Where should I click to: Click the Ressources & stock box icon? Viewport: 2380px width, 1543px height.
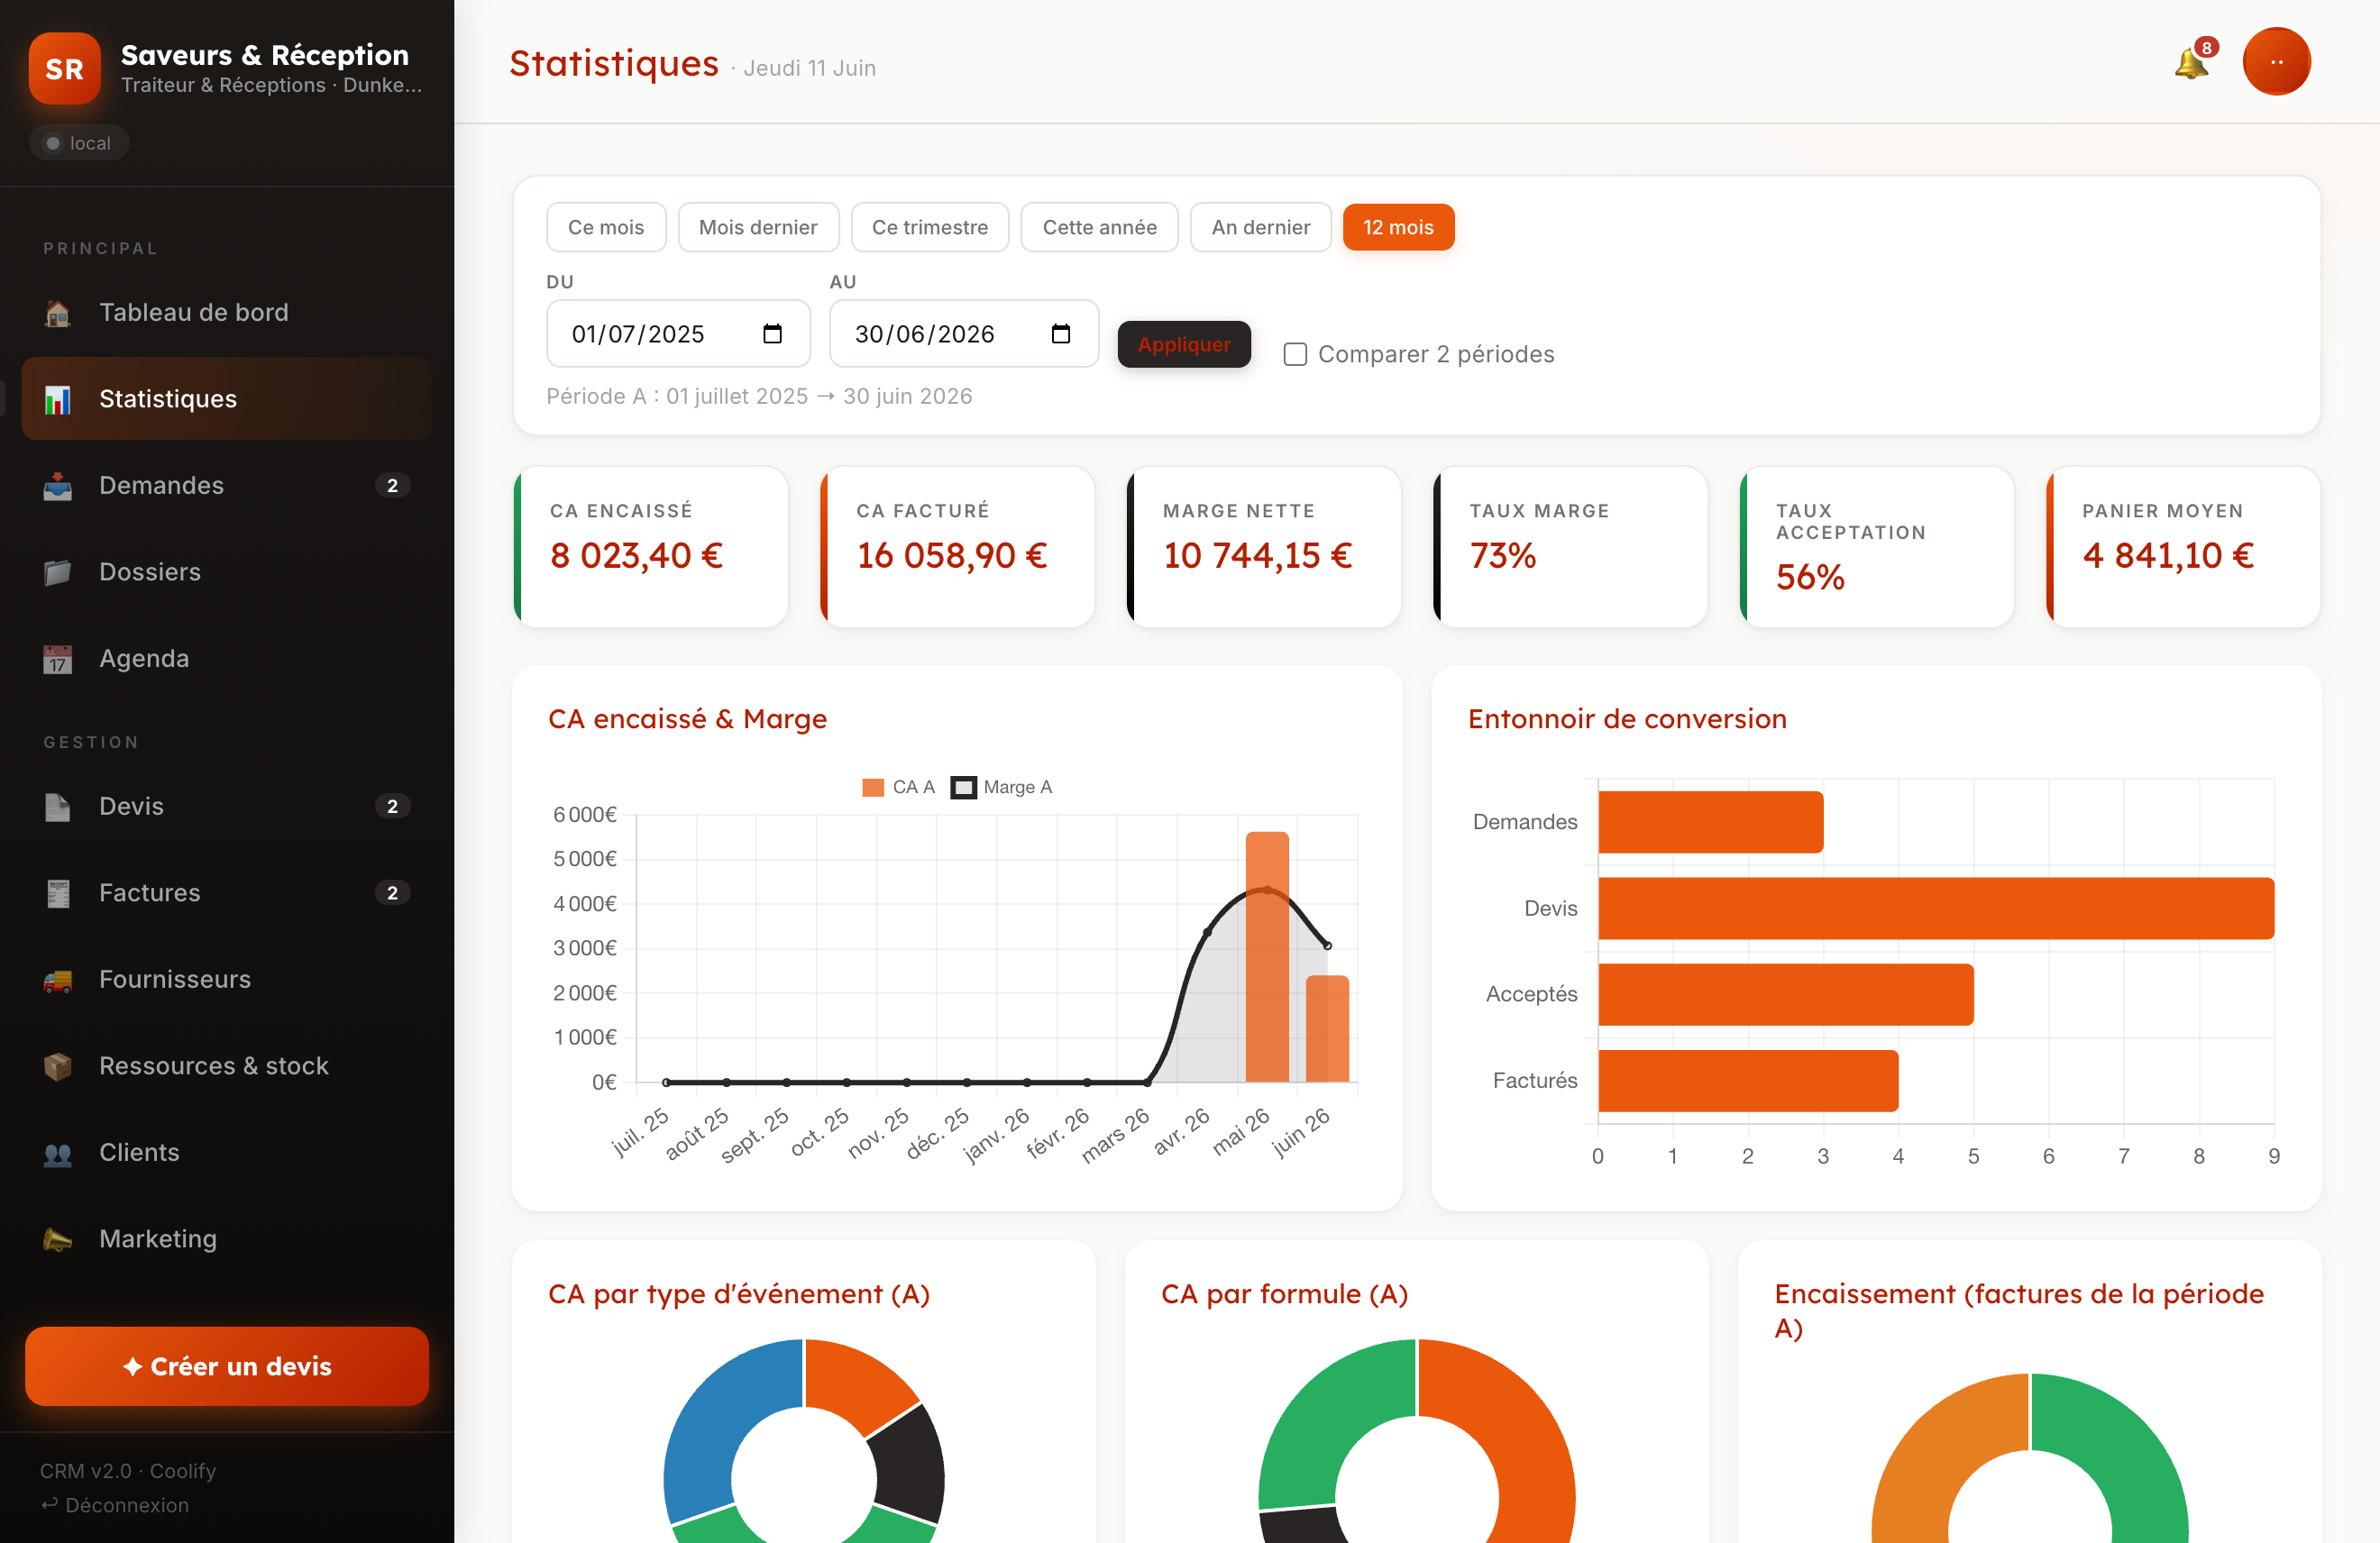(x=58, y=1066)
